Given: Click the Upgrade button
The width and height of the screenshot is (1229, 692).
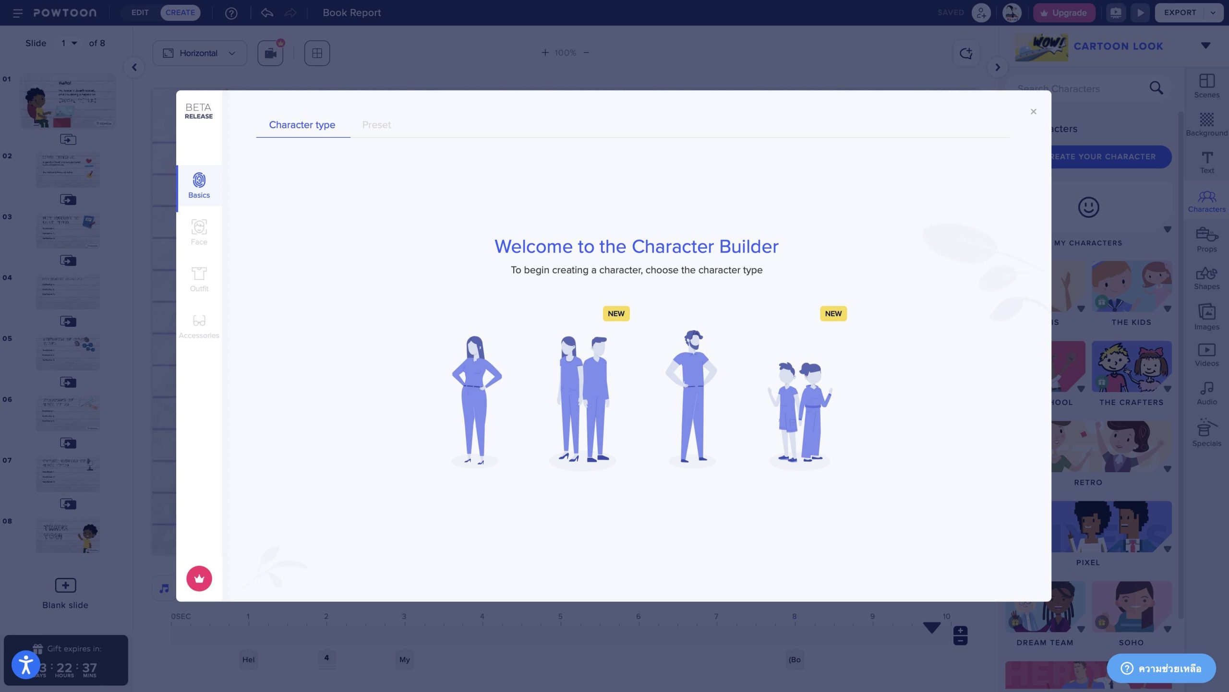Looking at the screenshot, I should [x=1064, y=13].
